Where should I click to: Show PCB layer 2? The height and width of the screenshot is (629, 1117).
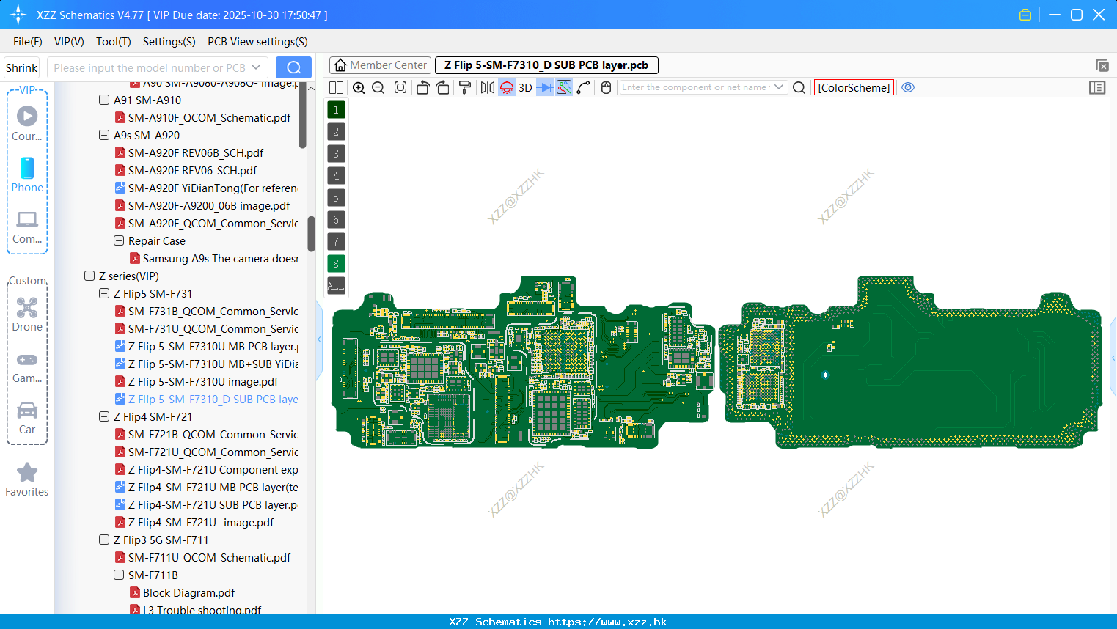click(336, 131)
